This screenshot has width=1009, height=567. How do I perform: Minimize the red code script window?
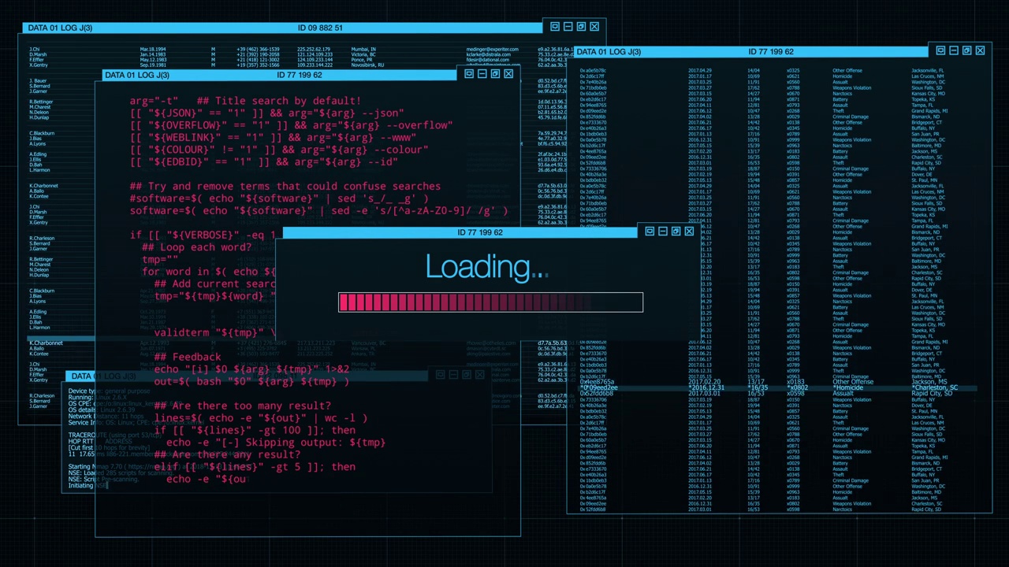(482, 74)
